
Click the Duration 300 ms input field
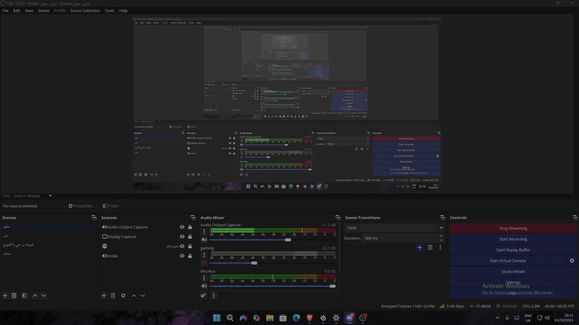pyautogui.click(x=400, y=238)
